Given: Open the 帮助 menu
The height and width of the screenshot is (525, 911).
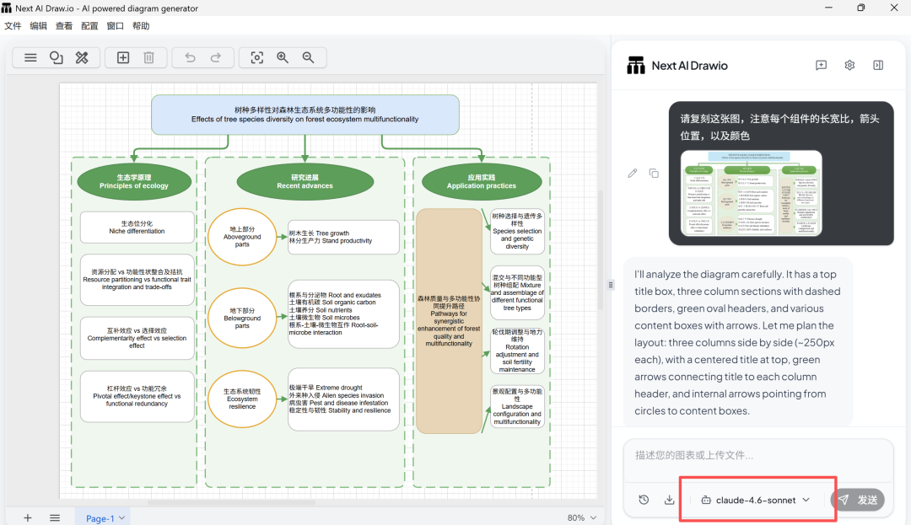Looking at the screenshot, I should coord(141,26).
